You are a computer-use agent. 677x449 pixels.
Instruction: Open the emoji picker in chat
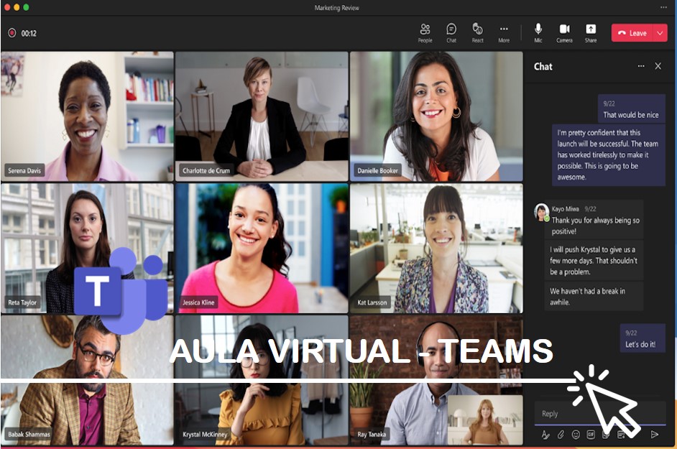tap(576, 434)
